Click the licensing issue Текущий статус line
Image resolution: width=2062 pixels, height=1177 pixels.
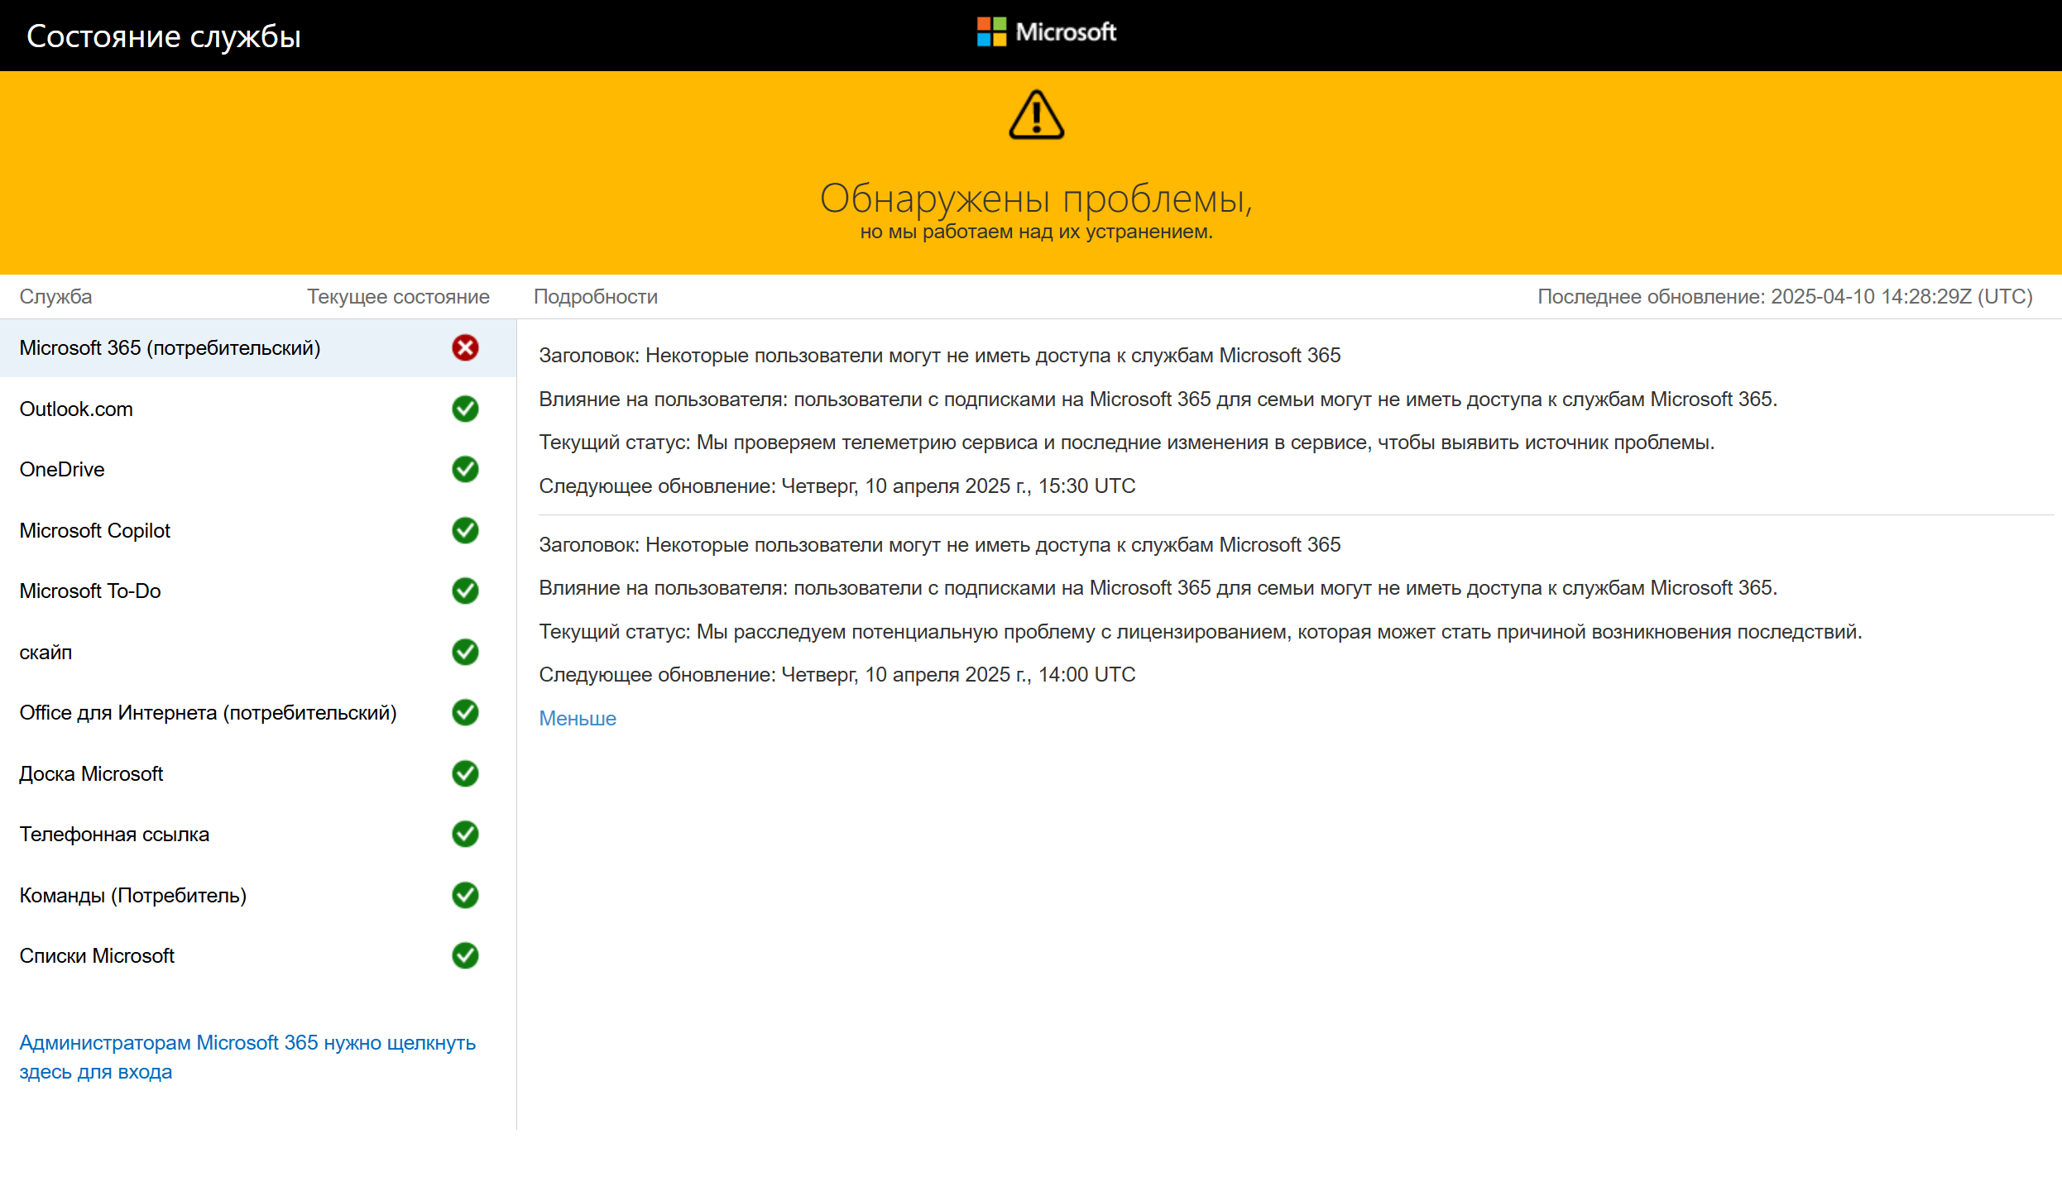(1200, 631)
